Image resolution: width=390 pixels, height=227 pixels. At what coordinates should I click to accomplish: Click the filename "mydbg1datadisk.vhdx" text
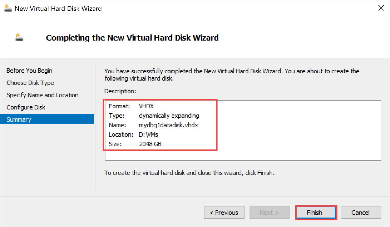(168, 125)
